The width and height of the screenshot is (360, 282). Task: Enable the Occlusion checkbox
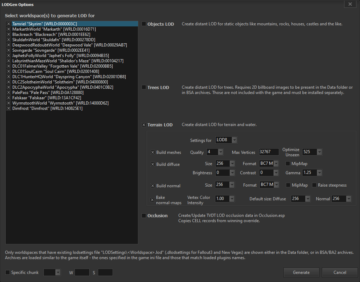click(x=144, y=215)
